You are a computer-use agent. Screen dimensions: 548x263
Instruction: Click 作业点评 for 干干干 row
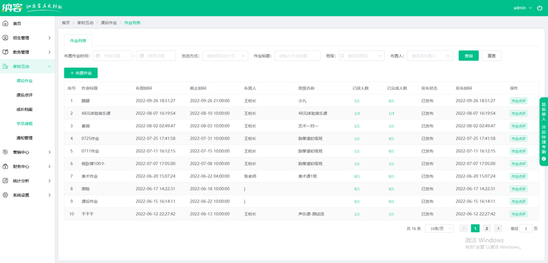pos(518,214)
